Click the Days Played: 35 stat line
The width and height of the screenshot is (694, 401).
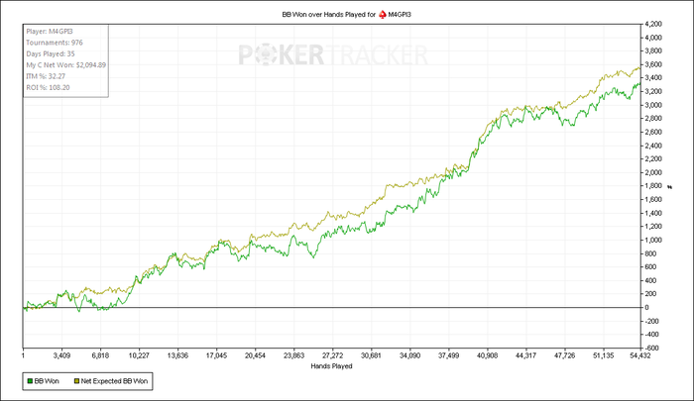(x=51, y=53)
